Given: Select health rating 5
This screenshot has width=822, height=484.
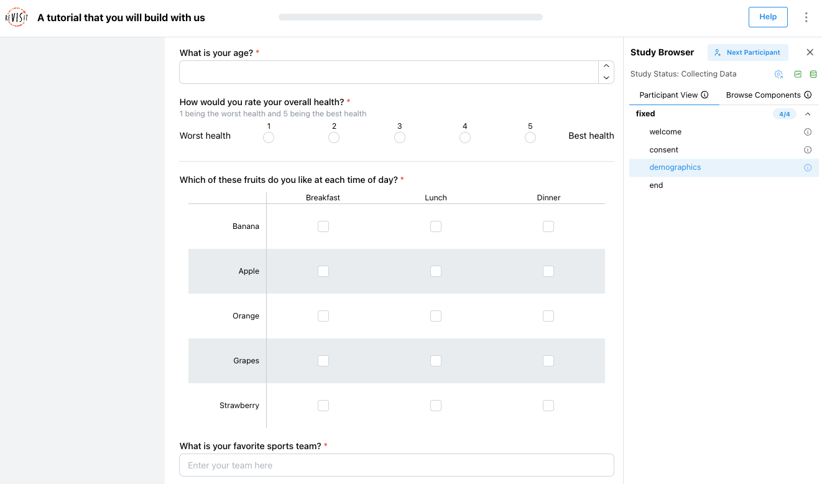Looking at the screenshot, I should [530, 137].
